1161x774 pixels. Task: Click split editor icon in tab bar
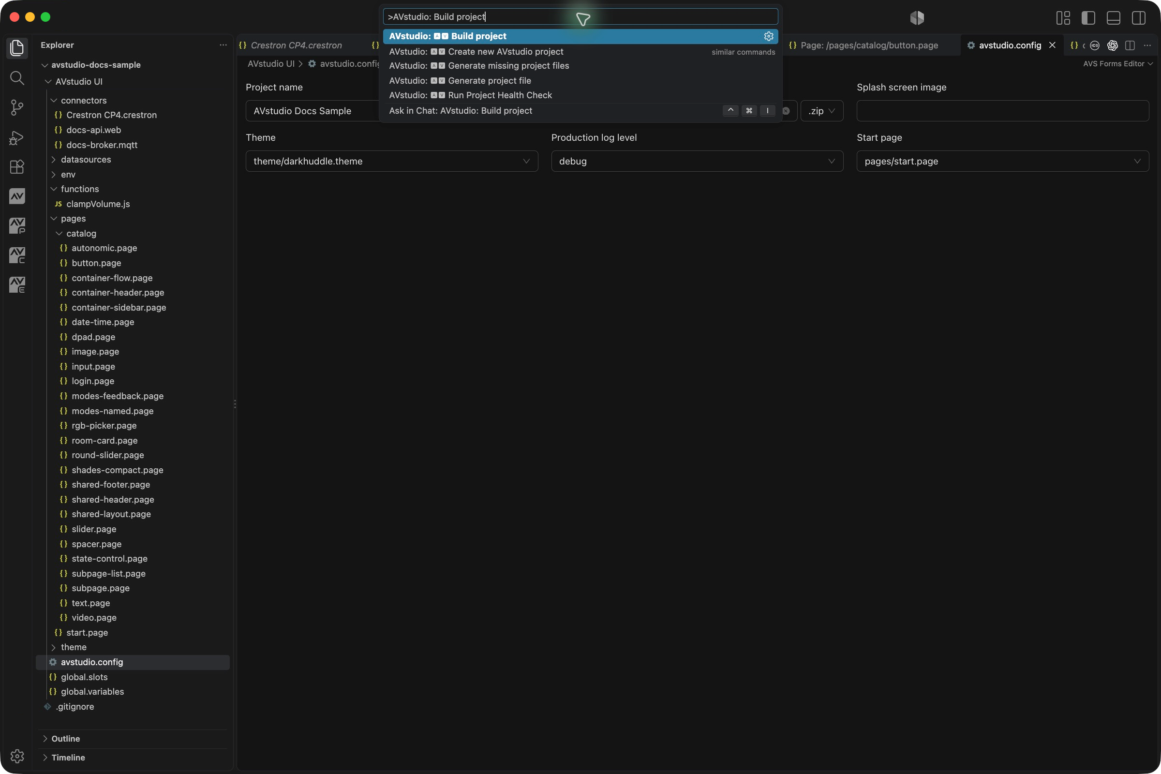1130,45
